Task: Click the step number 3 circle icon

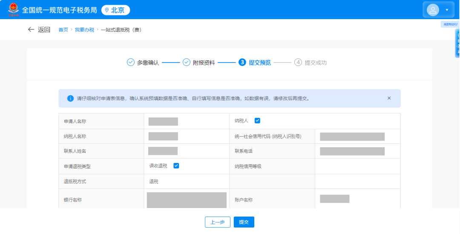Action: pos(242,62)
